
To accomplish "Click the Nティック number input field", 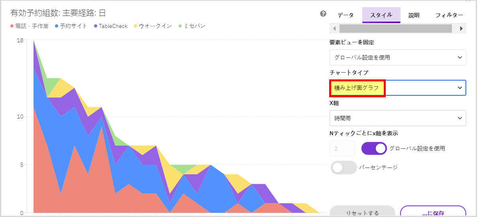I will click(342, 148).
